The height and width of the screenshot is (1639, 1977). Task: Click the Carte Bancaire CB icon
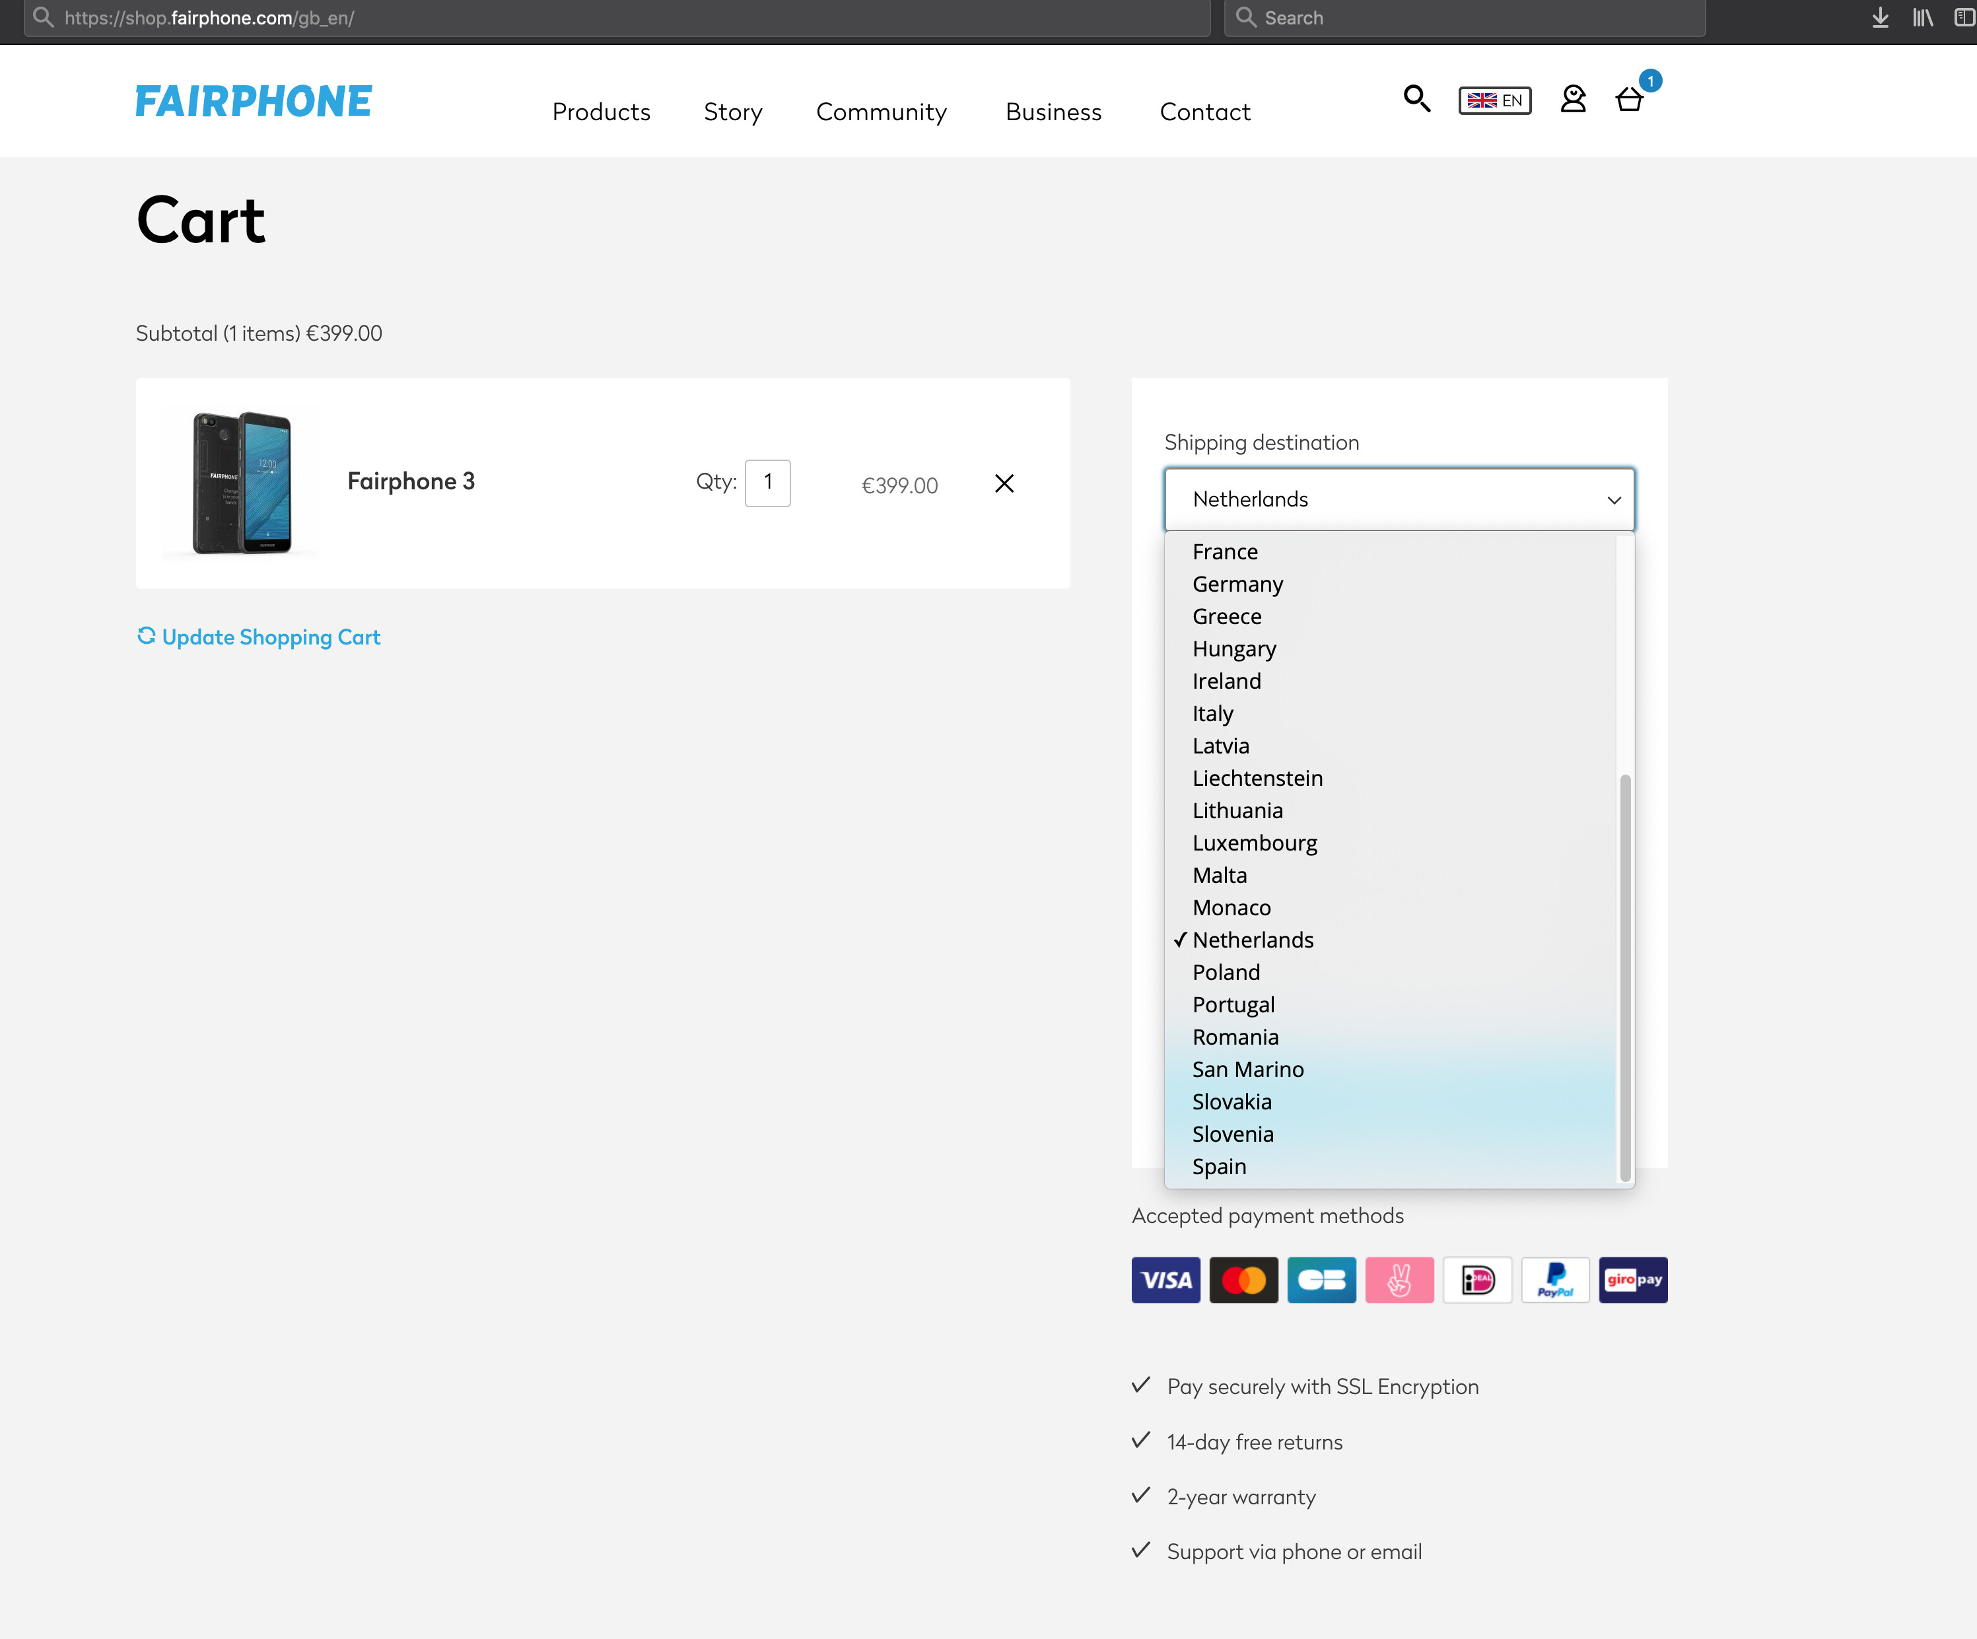pyautogui.click(x=1322, y=1280)
